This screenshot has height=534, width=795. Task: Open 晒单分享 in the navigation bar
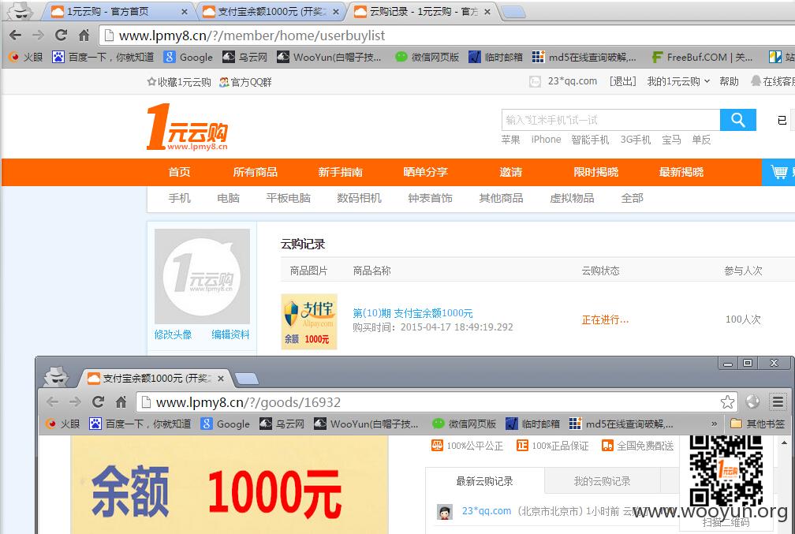(425, 172)
